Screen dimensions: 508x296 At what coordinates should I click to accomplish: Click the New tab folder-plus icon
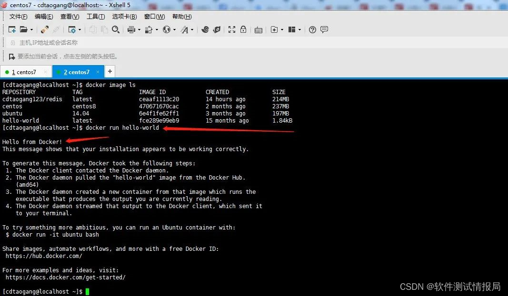coord(274,30)
